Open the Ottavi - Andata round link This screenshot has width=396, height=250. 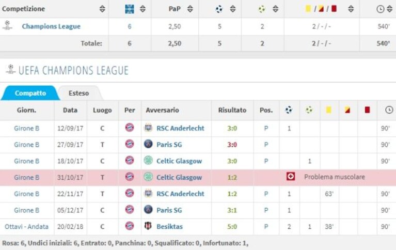tap(26, 226)
